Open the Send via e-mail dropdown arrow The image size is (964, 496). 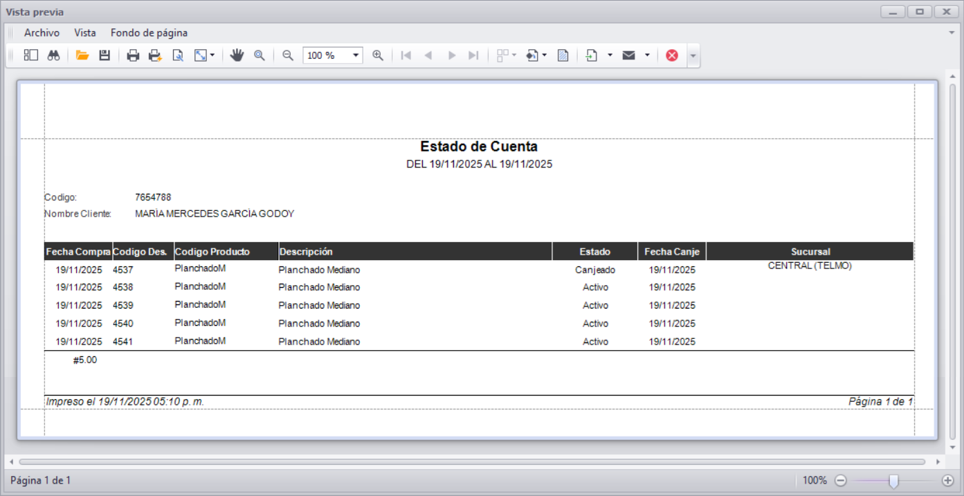click(x=647, y=55)
